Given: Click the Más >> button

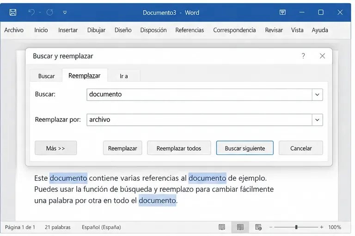Looking at the screenshot, I should pos(55,148).
